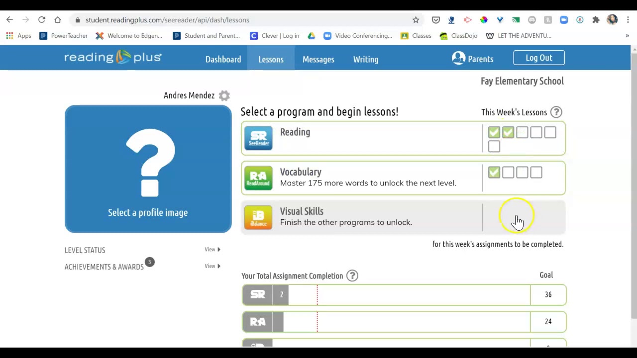Show more bookmarks with the double-chevron
This screenshot has width=637, height=358.
[x=627, y=36]
